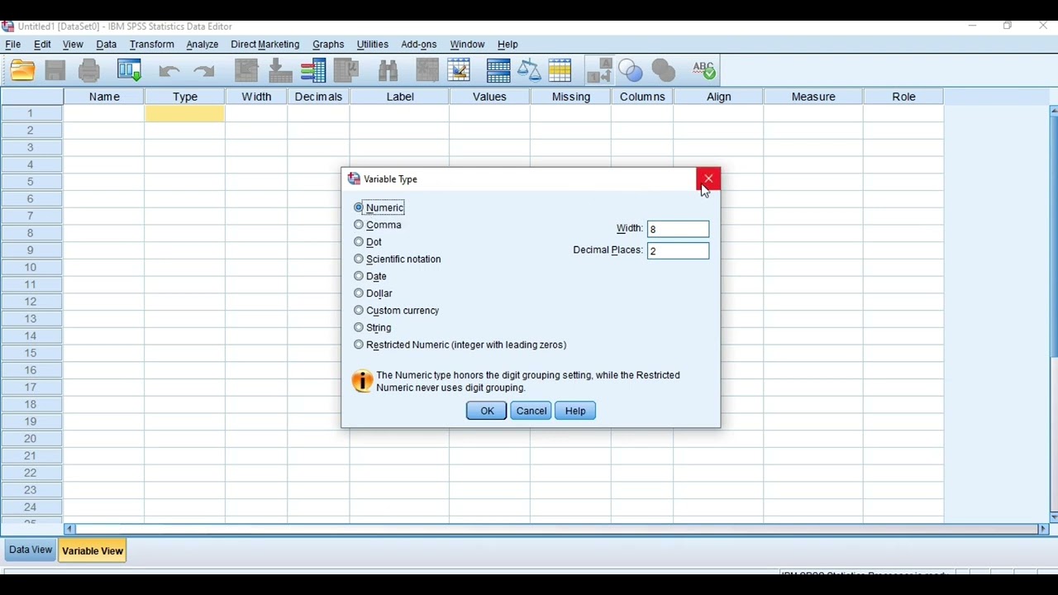Viewport: 1058px width, 595px height.
Task: Select the Dot radio button
Action: (x=359, y=242)
